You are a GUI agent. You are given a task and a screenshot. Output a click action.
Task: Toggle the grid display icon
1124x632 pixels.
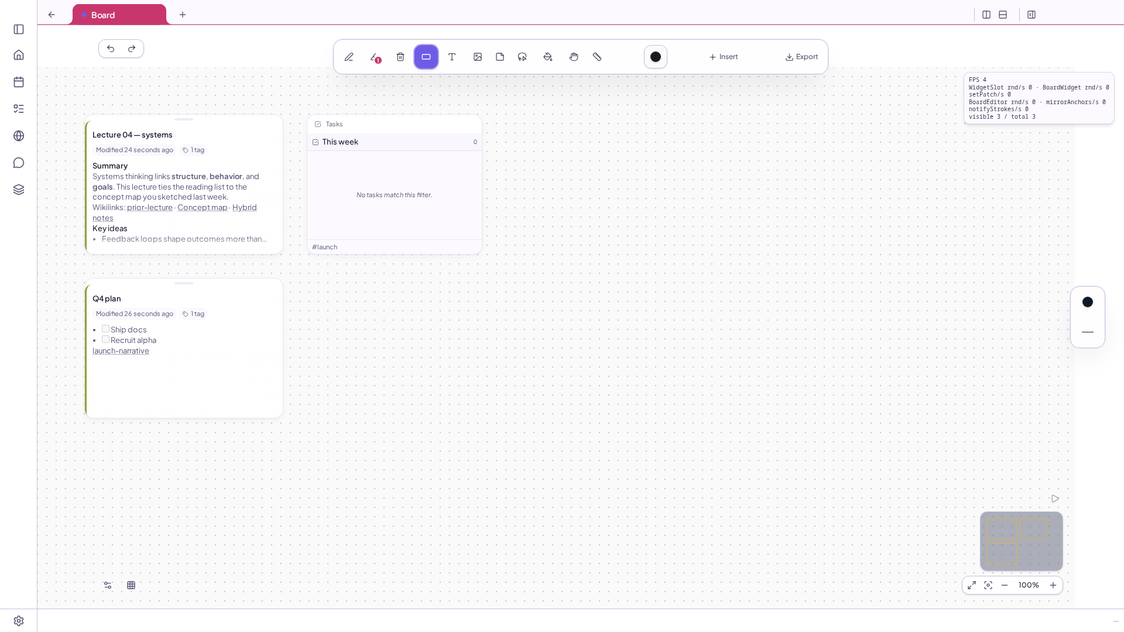tap(131, 585)
